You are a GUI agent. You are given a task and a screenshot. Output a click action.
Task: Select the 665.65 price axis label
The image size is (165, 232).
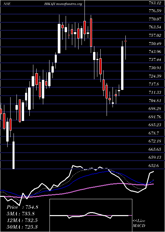point(154,149)
